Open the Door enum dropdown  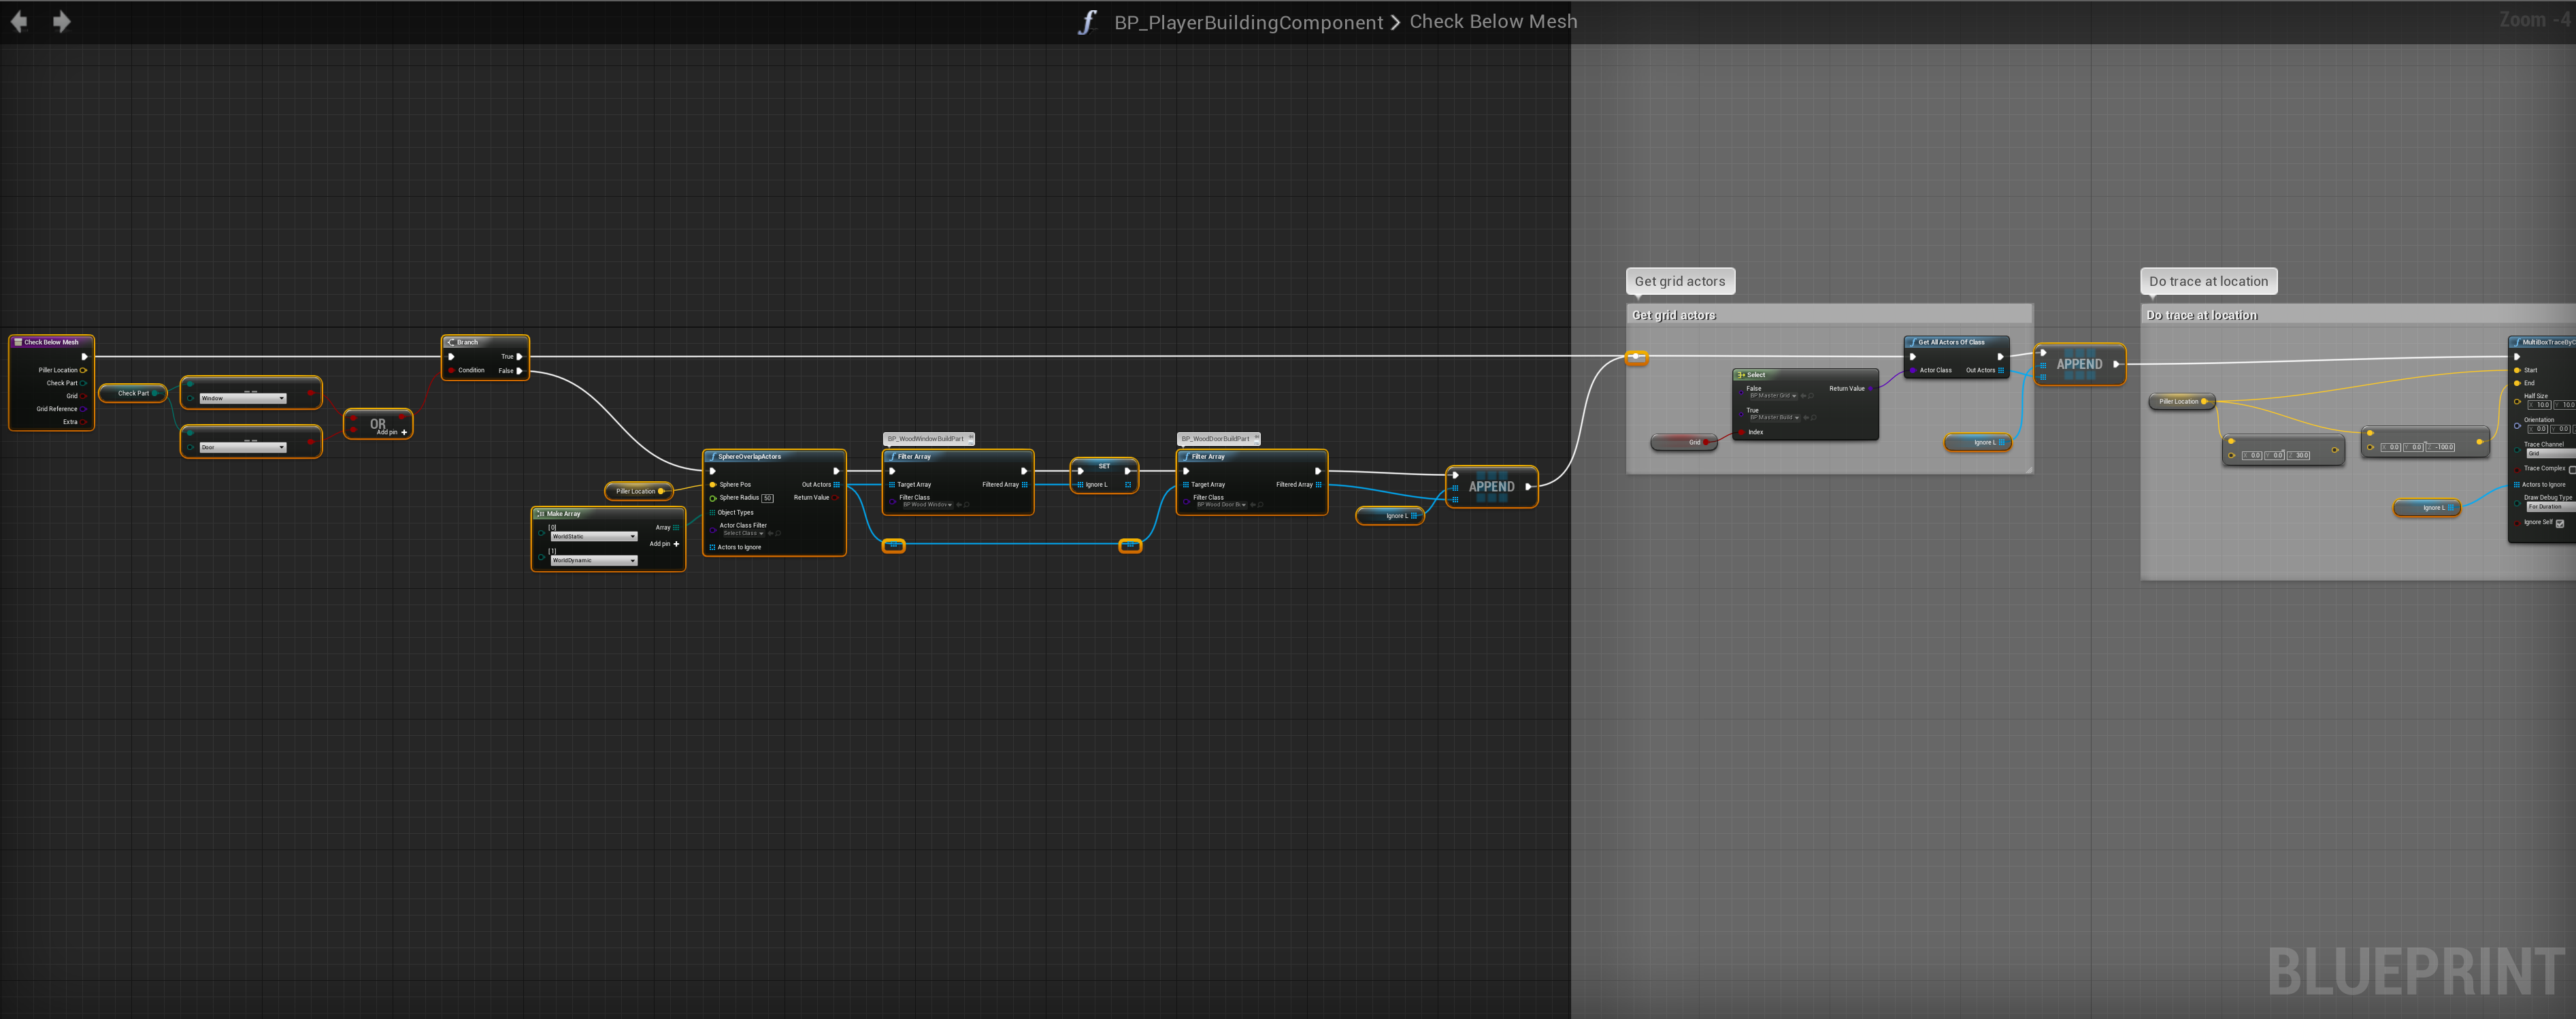[243, 447]
